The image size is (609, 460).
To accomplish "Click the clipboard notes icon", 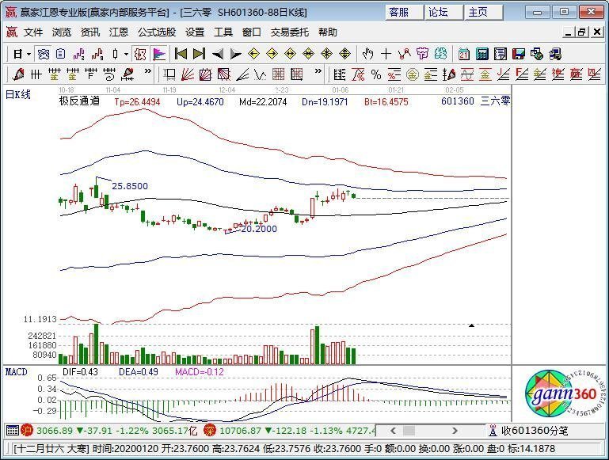I will click(x=61, y=54).
